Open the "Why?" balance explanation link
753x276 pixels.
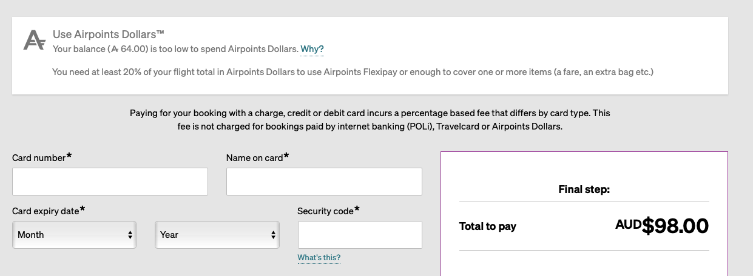point(312,49)
